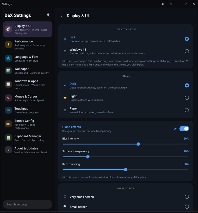The height and width of the screenshot is (213, 198).
Task: Go back using the chevron beside Display & UI
Action: [x=62, y=16]
